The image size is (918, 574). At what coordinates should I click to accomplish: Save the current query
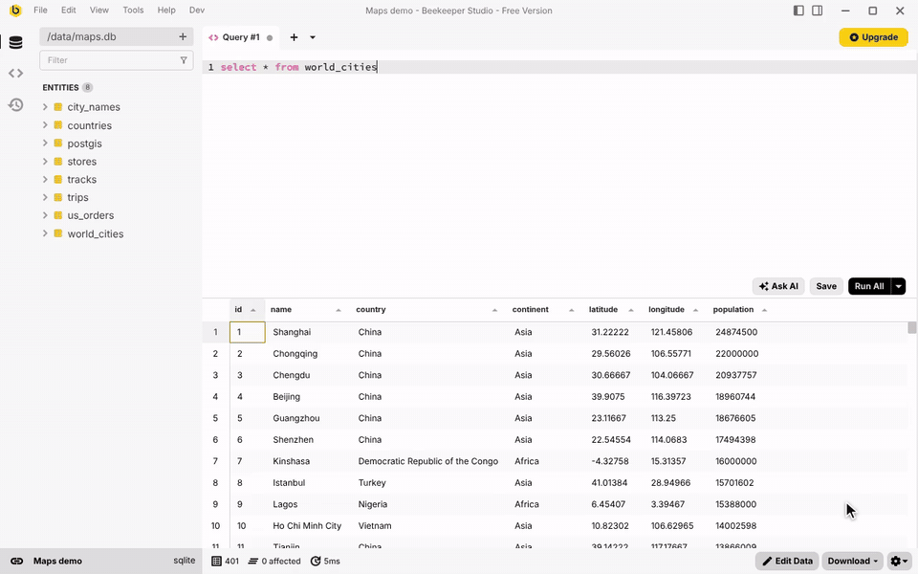[826, 286]
